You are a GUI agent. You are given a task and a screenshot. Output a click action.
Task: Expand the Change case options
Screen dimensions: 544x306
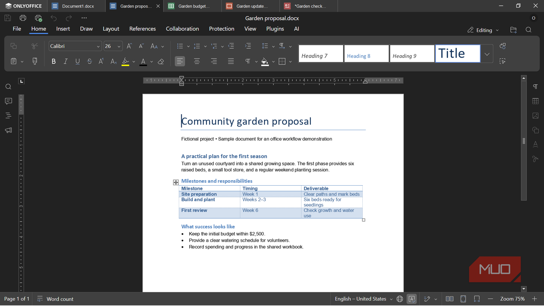162,46
